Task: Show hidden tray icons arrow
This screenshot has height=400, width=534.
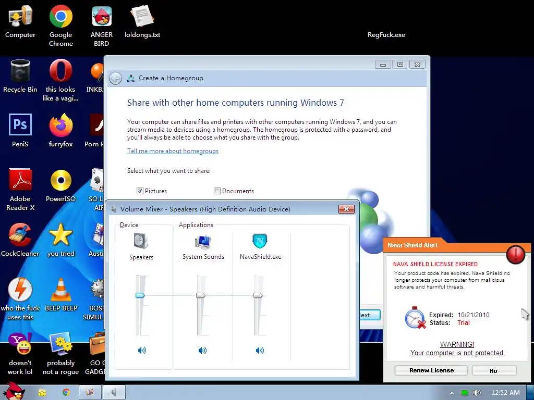Action: pyautogui.click(x=452, y=393)
